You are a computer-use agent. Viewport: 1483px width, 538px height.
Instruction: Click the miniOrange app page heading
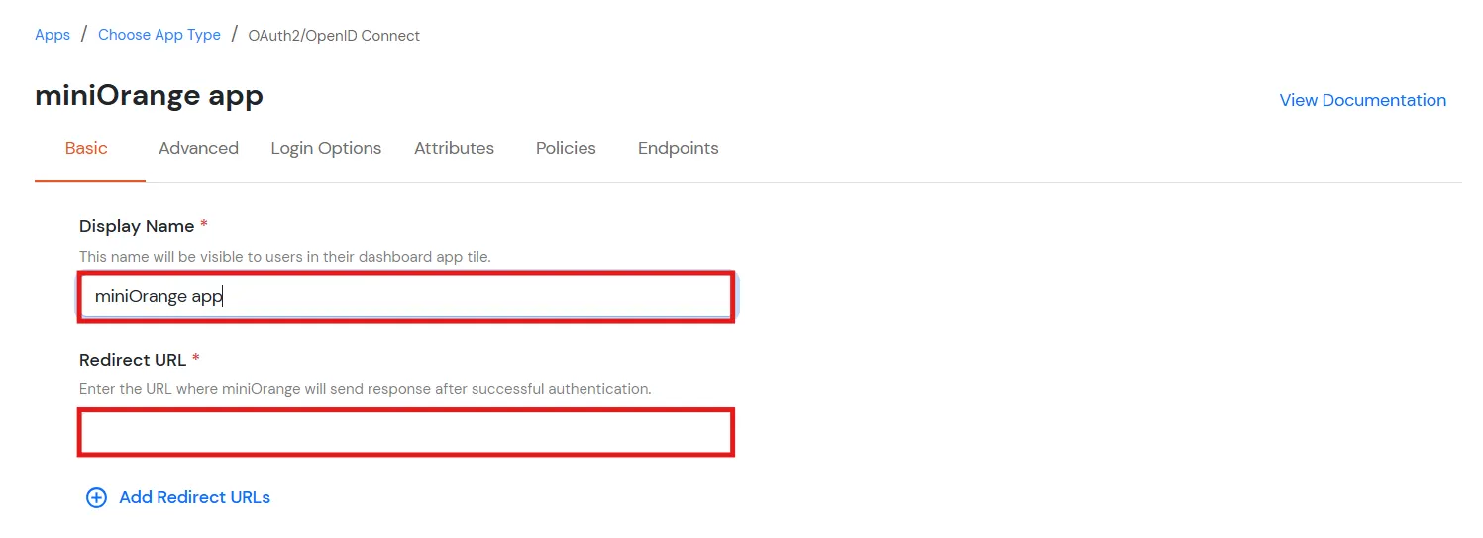(149, 96)
